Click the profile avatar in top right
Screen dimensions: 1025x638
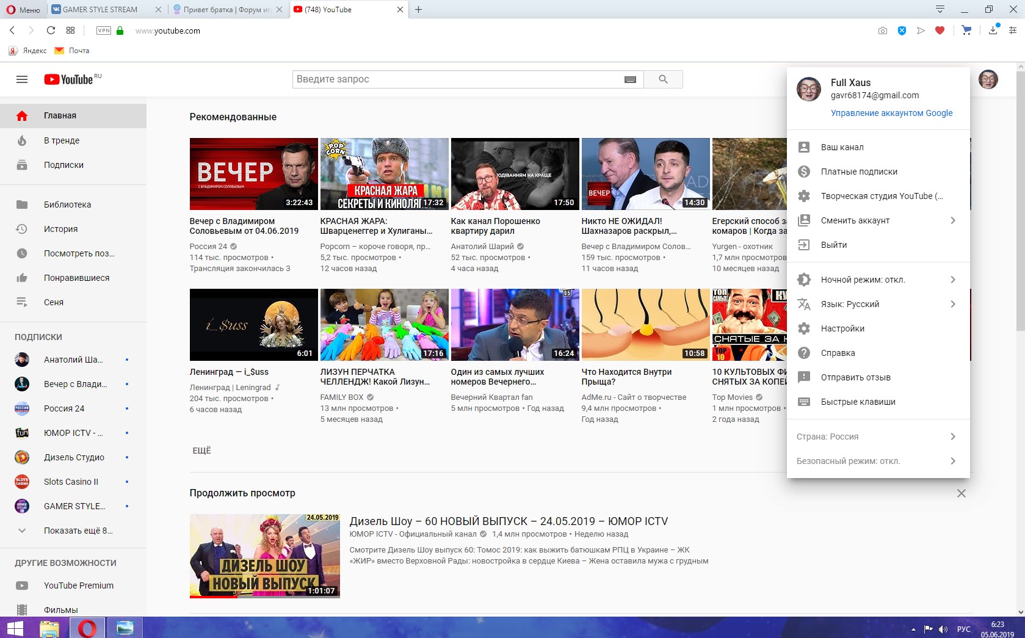(x=988, y=79)
